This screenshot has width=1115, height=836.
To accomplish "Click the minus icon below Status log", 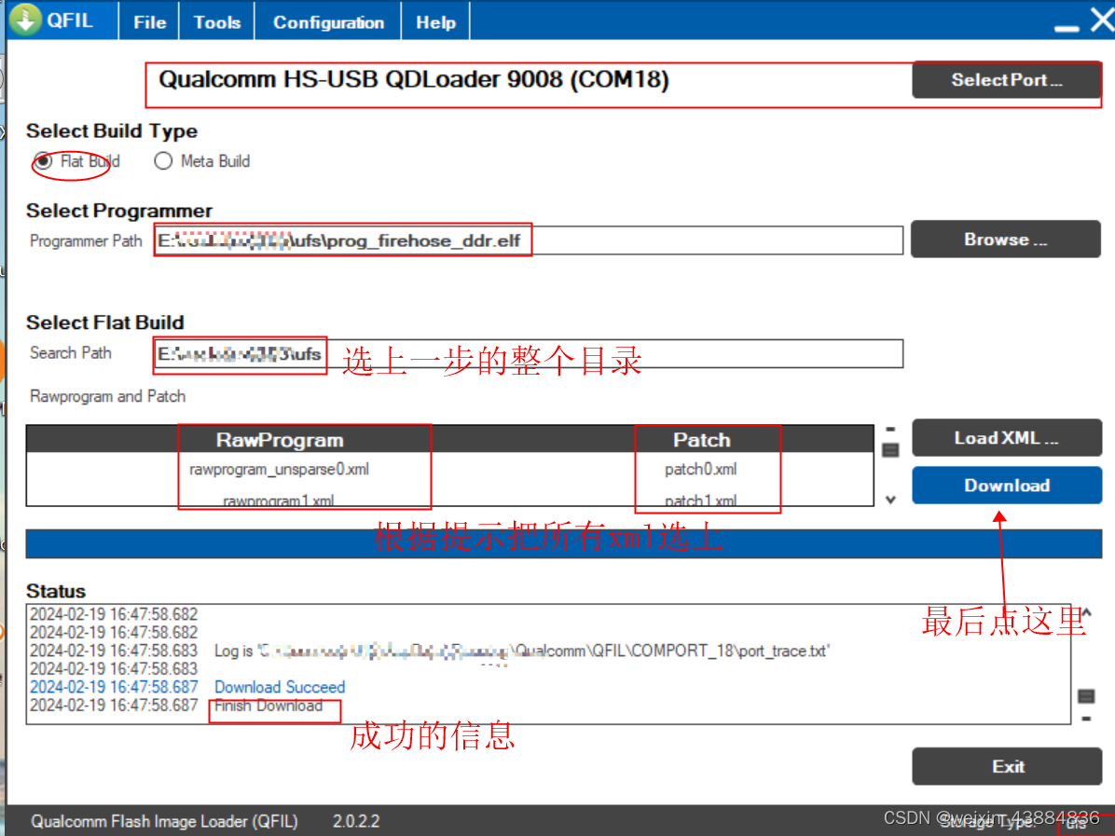I will pos(1086,719).
